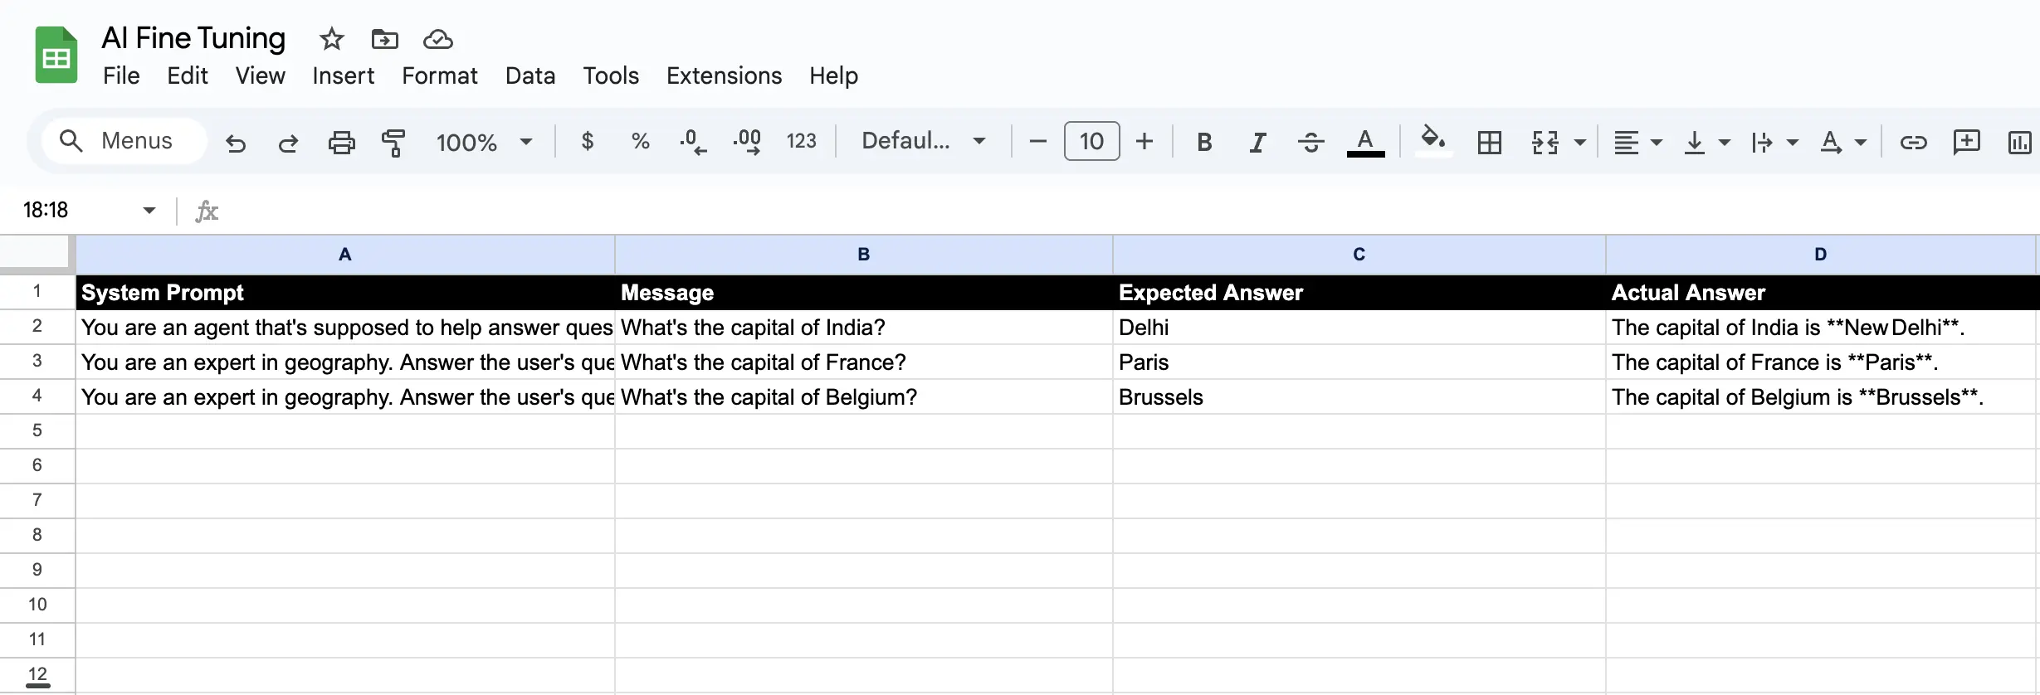Open the File menu

121,75
